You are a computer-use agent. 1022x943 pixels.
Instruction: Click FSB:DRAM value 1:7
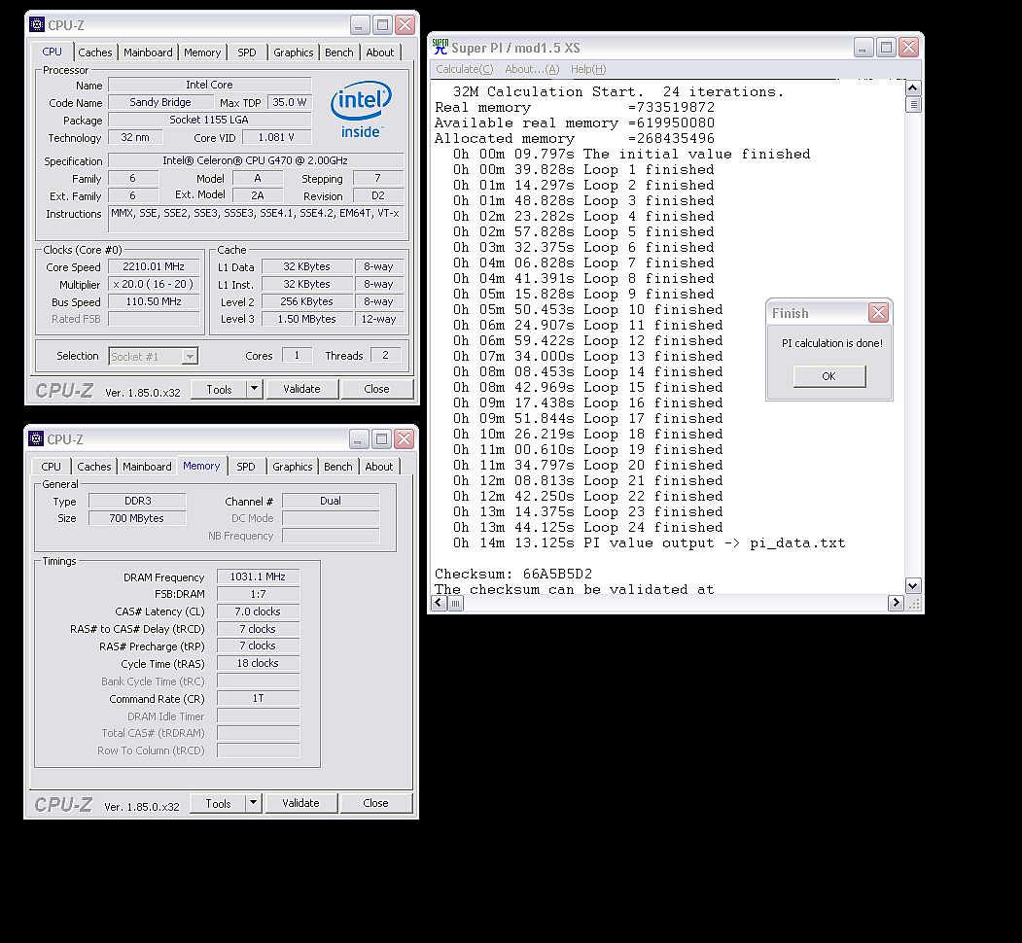pos(258,594)
